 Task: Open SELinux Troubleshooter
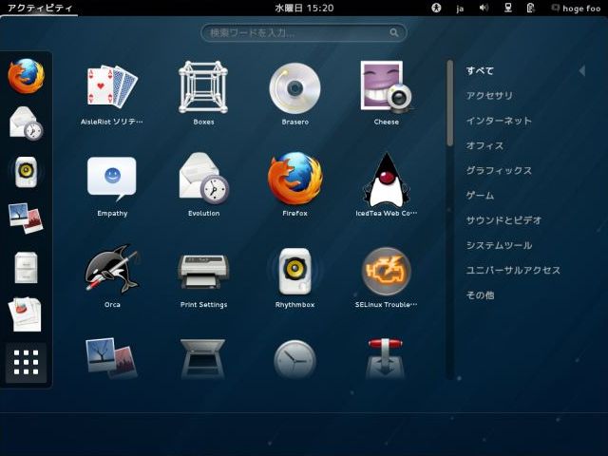click(387, 276)
